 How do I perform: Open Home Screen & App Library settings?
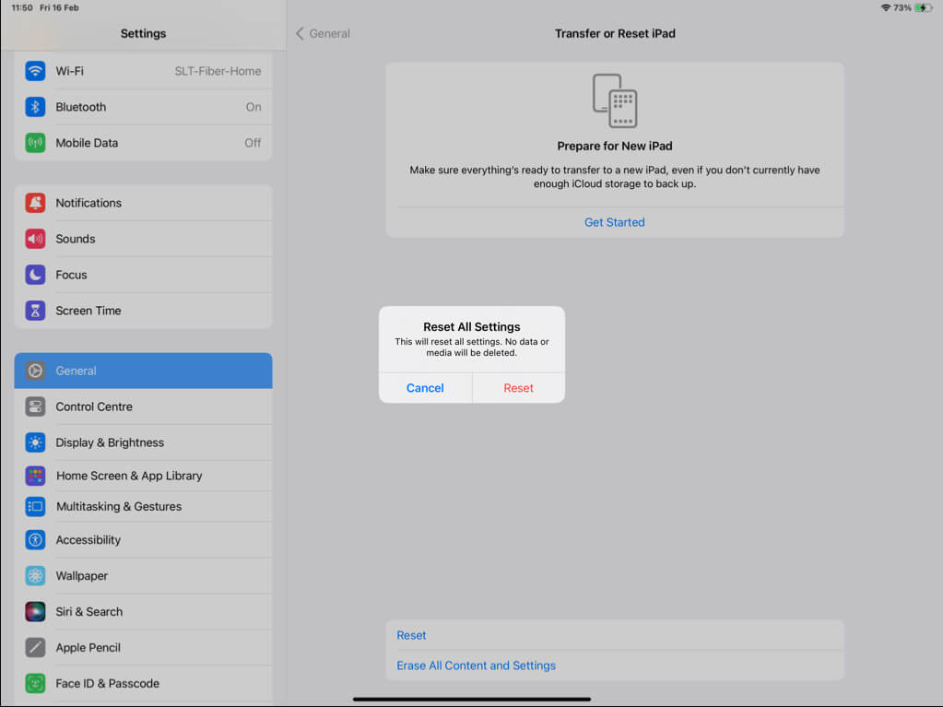143,476
